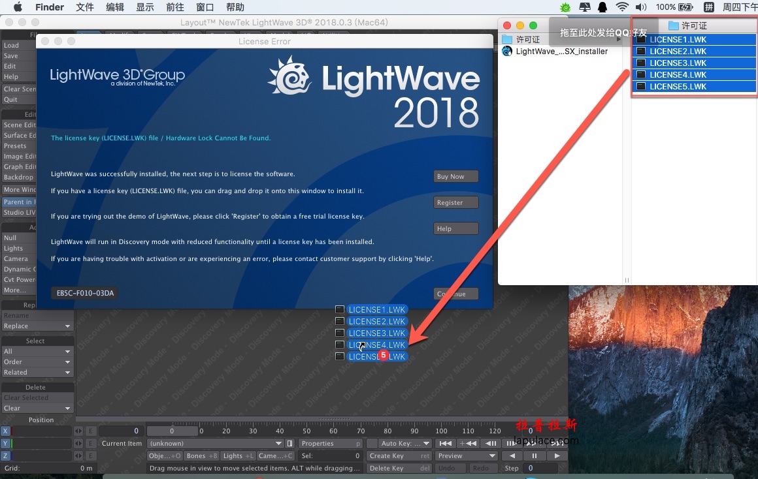Click the keyframe arrows beside Y position
The image size is (758, 479).
click(x=78, y=443)
